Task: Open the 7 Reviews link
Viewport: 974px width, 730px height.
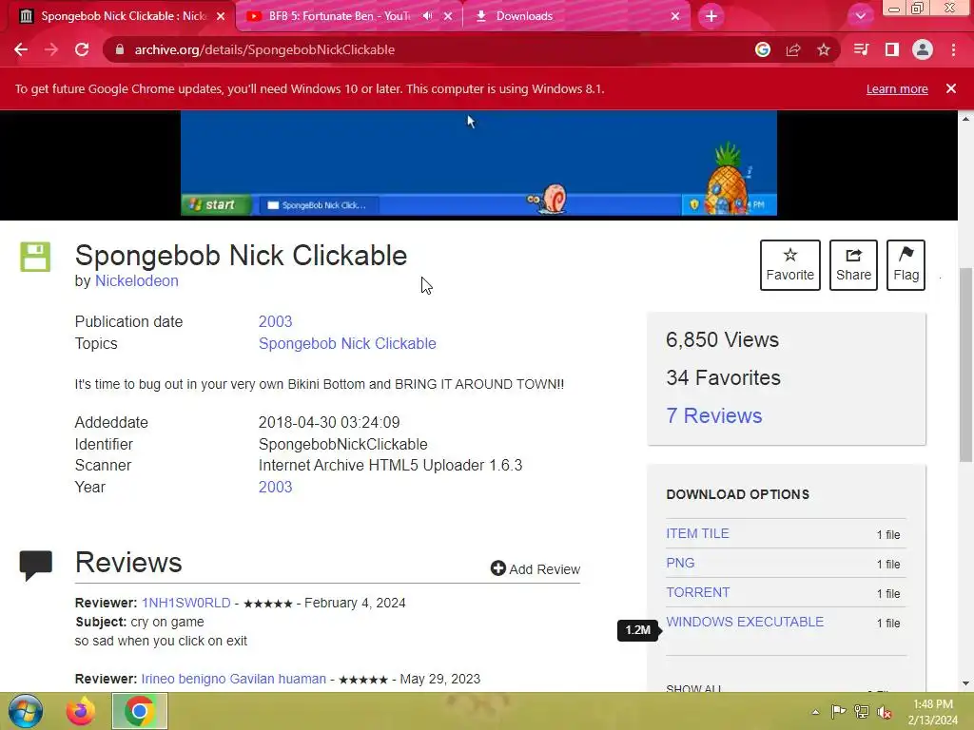Action: pos(713,415)
